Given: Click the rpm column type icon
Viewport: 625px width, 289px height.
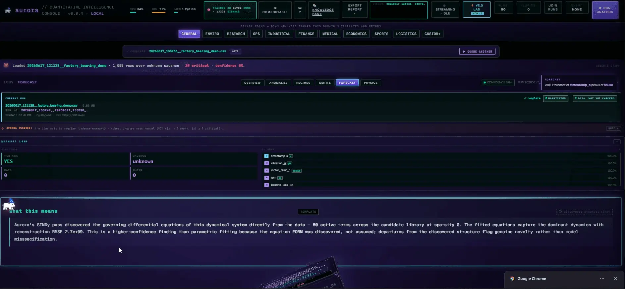Looking at the screenshot, I should pos(266,178).
